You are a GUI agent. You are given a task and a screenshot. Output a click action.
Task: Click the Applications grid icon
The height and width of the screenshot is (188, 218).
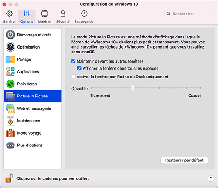click(10, 72)
